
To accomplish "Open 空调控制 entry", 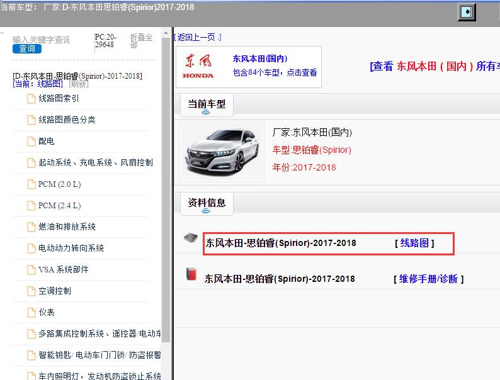I will [x=55, y=291].
